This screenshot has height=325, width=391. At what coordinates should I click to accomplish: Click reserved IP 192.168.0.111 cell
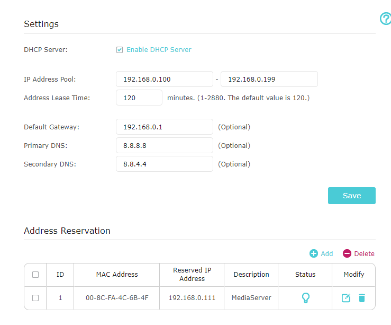(192, 298)
